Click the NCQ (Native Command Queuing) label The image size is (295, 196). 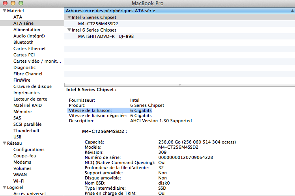(x=119, y=162)
